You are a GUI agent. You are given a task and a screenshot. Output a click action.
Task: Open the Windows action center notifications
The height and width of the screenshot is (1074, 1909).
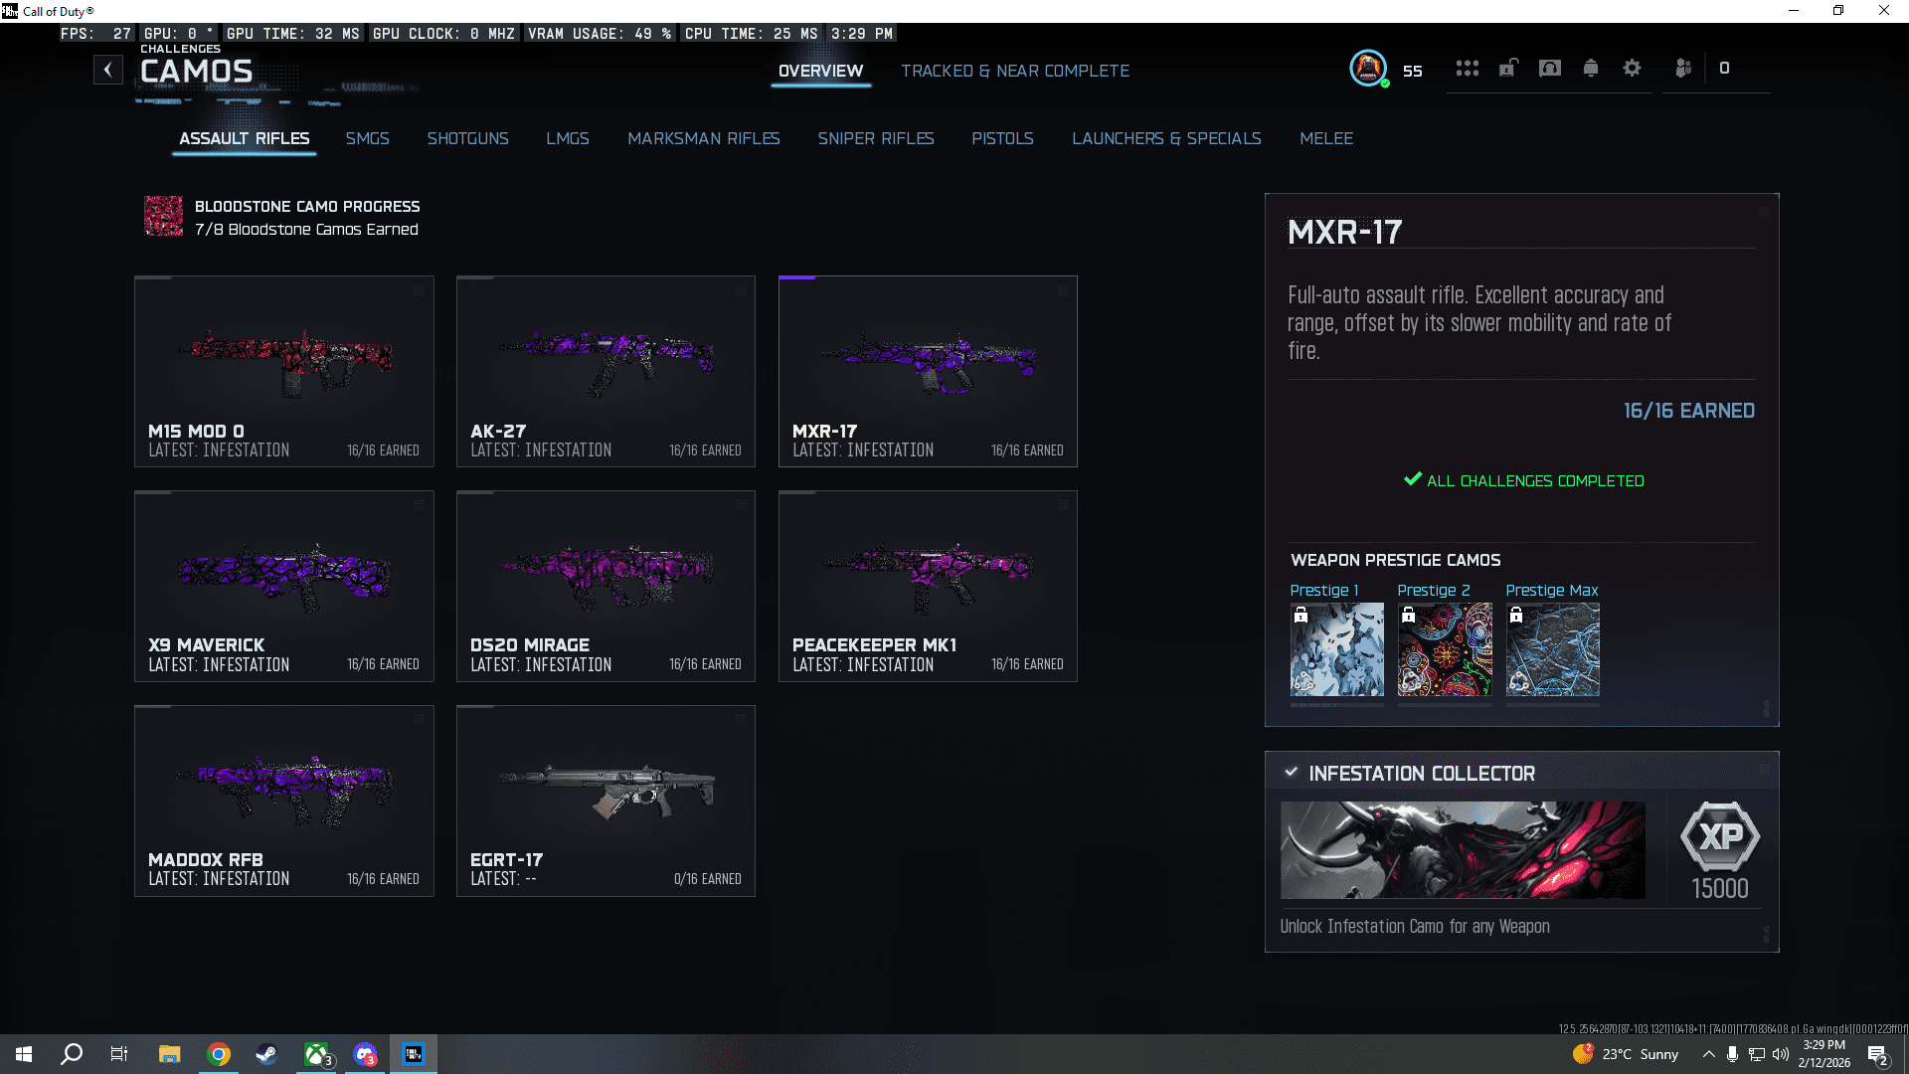(1878, 1055)
